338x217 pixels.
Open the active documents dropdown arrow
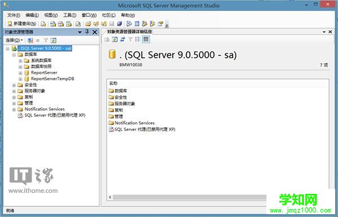[324, 32]
